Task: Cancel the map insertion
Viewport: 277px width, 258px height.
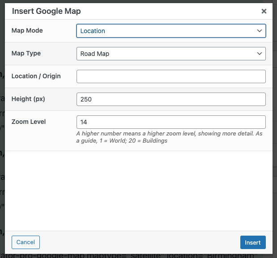Action: click(x=26, y=242)
